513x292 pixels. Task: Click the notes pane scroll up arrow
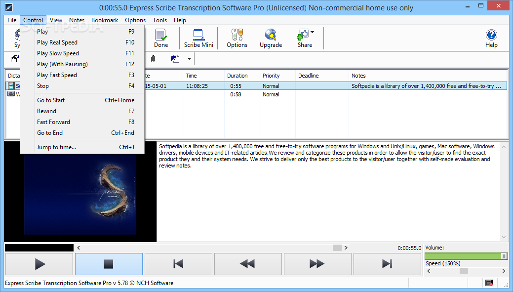(x=504, y=147)
